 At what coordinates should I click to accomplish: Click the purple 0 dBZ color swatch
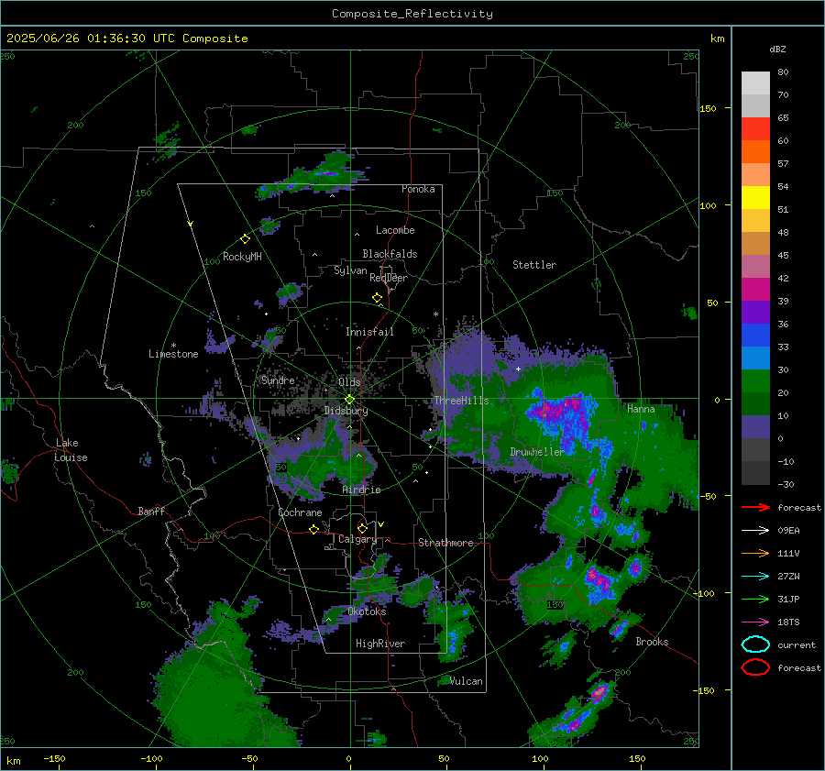click(755, 427)
